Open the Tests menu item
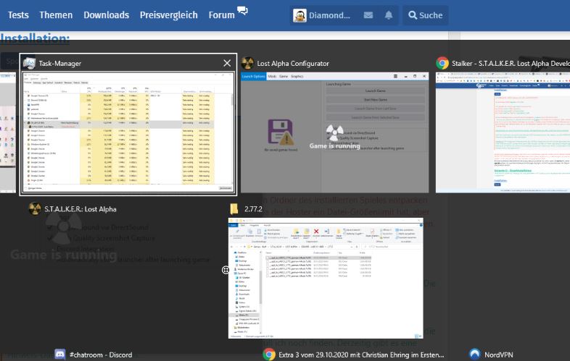The image size is (570, 361). tap(18, 15)
